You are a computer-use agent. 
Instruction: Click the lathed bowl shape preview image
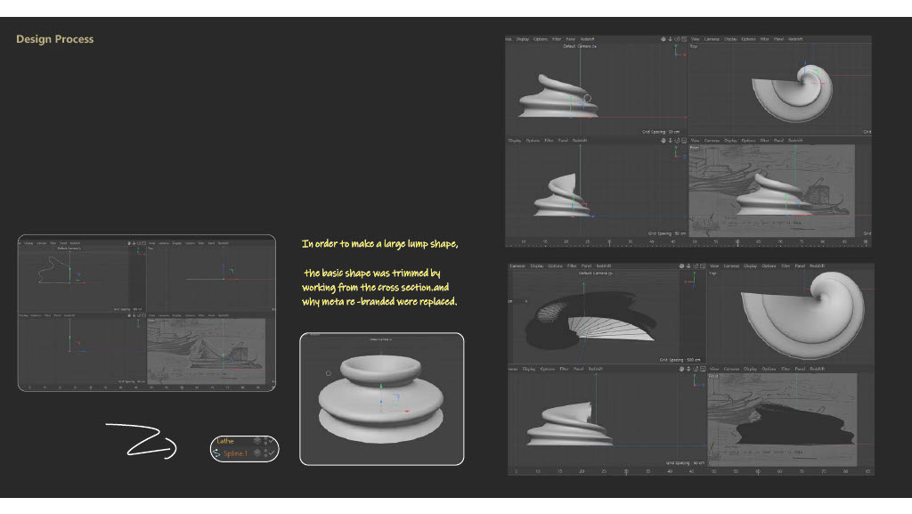tap(381, 399)
